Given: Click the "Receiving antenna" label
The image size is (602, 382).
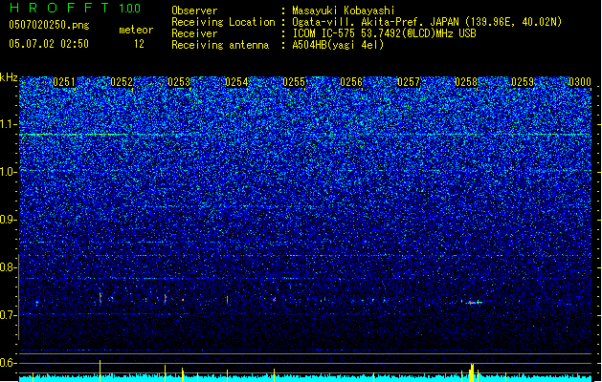Looking at the screenshot, I should 220,45.
